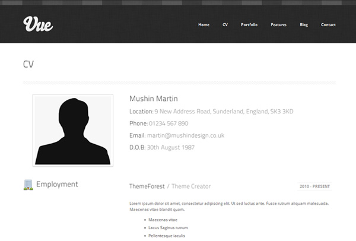Click the address 9 New Address Road text
Screen dimensions: 356x241
pyautogui.click(x=224, y=112)
